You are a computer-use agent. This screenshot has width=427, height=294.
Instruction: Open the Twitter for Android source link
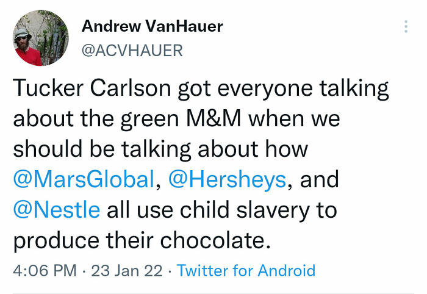[x=246, y=270]
